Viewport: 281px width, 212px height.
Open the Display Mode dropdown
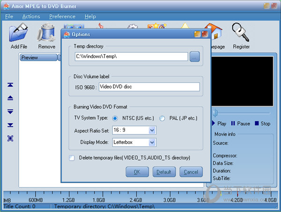coord(152,143)
